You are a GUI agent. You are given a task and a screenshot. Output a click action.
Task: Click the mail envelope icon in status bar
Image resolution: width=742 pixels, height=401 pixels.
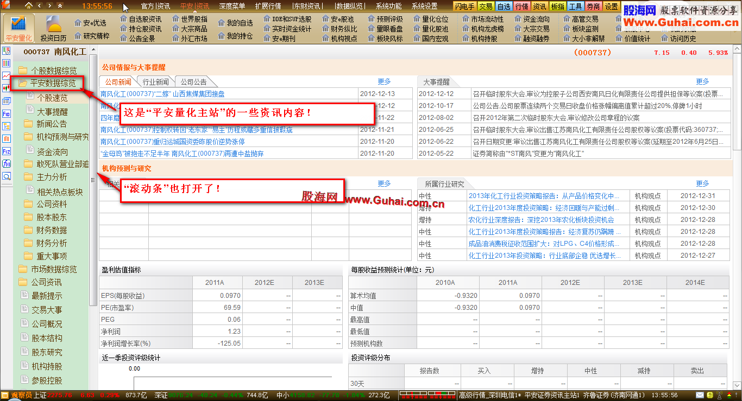(x=701, y=395)
